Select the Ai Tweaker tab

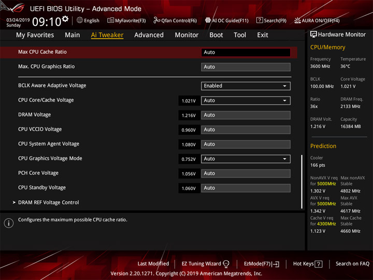(107, 35)
